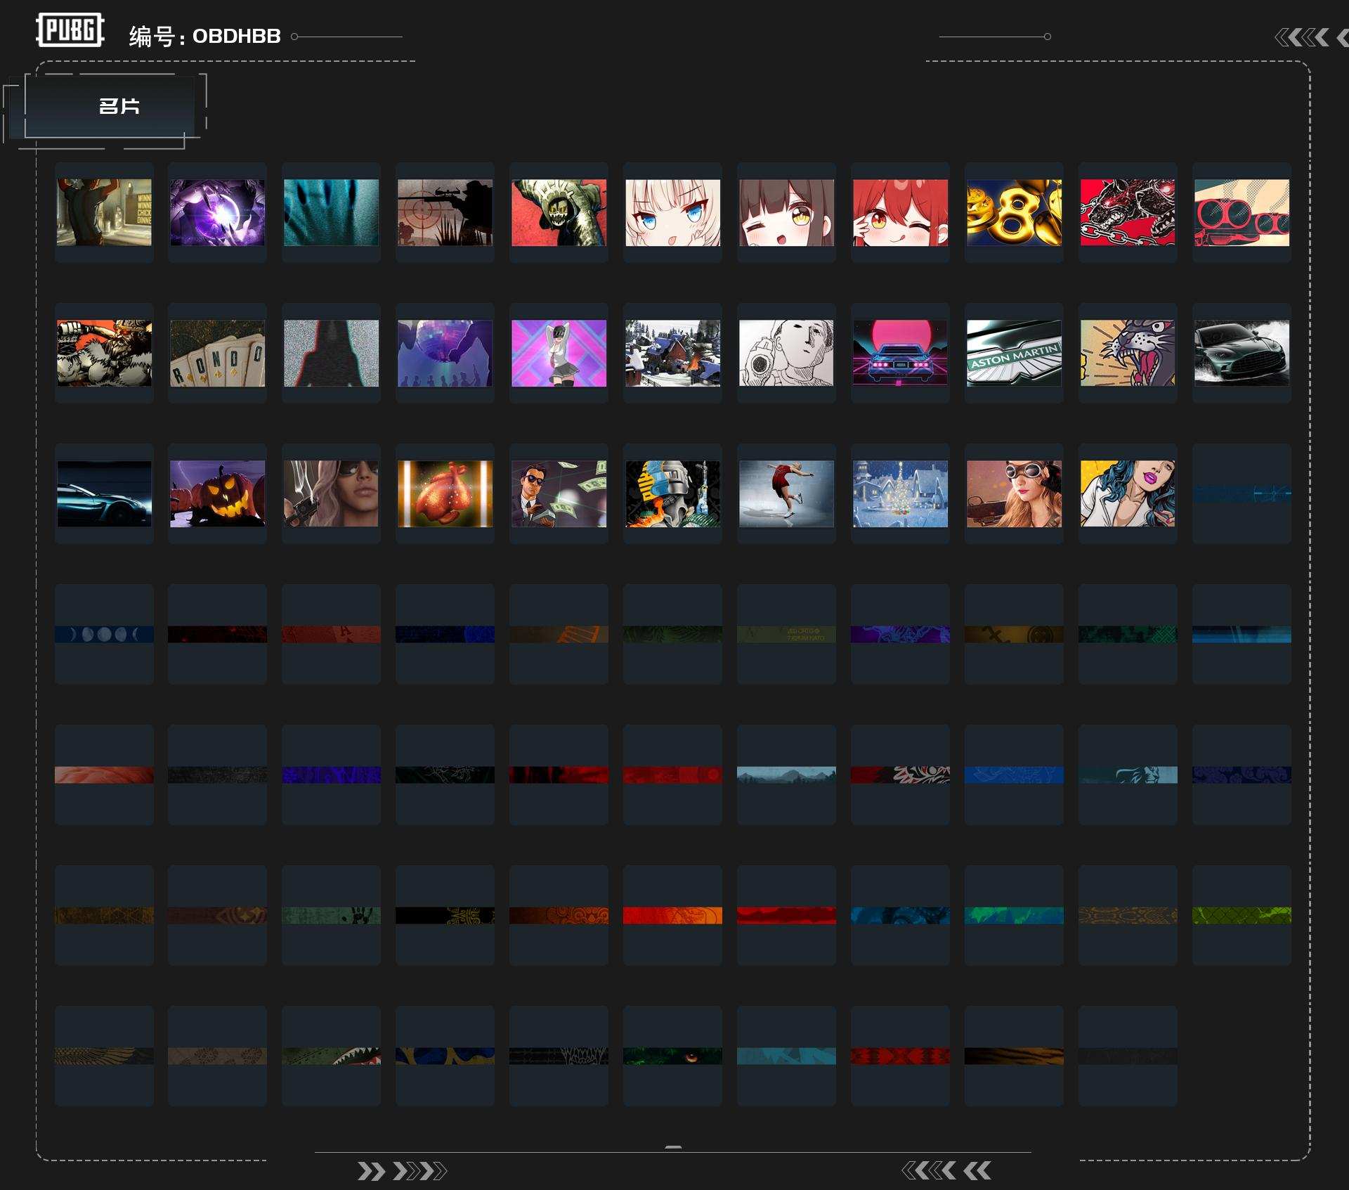Select the moon phases banner nameplate
The width and height of the screenshot is (1349, 1190).
coord(104,634)
